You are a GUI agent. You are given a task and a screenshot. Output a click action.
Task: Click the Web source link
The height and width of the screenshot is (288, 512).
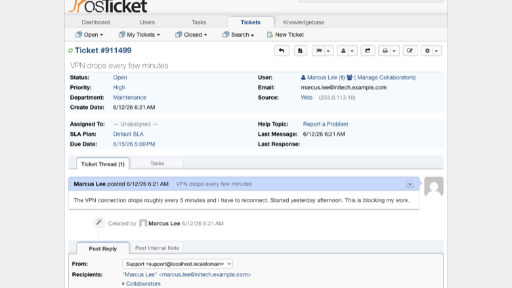(307, 98)
